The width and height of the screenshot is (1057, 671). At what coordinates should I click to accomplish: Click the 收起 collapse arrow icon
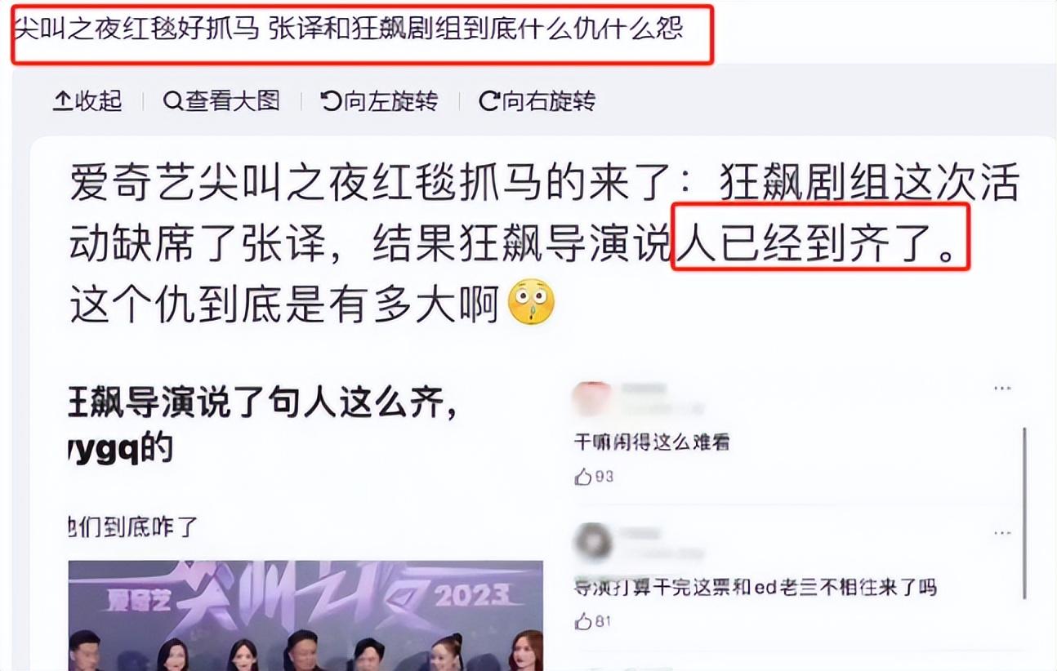(63, 101)
